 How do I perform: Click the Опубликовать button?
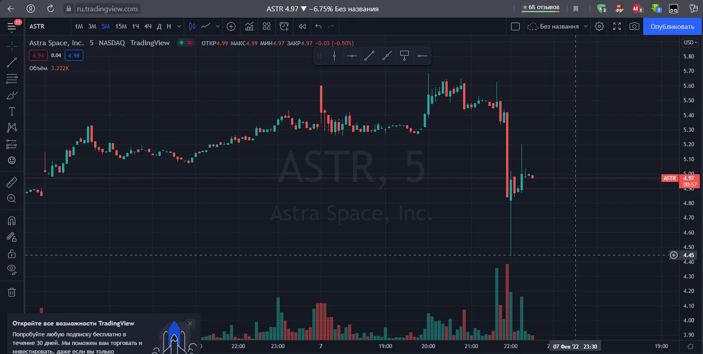click(672, 27)
